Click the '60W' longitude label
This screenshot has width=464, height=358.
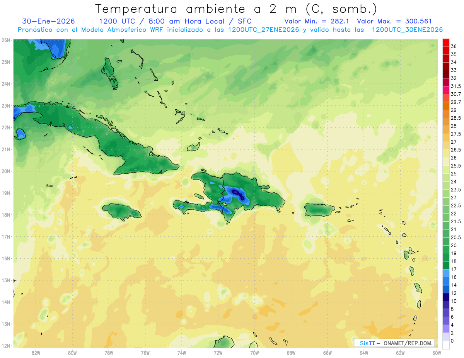437,353
